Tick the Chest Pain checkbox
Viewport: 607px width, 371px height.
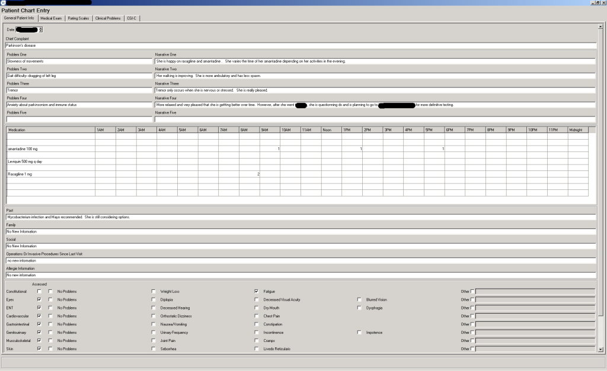coord(256,316)
